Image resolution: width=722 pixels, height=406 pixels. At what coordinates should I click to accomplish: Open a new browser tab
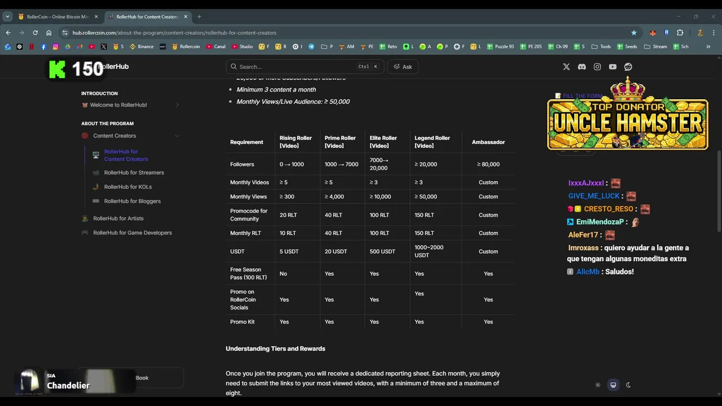click(199, 17)
